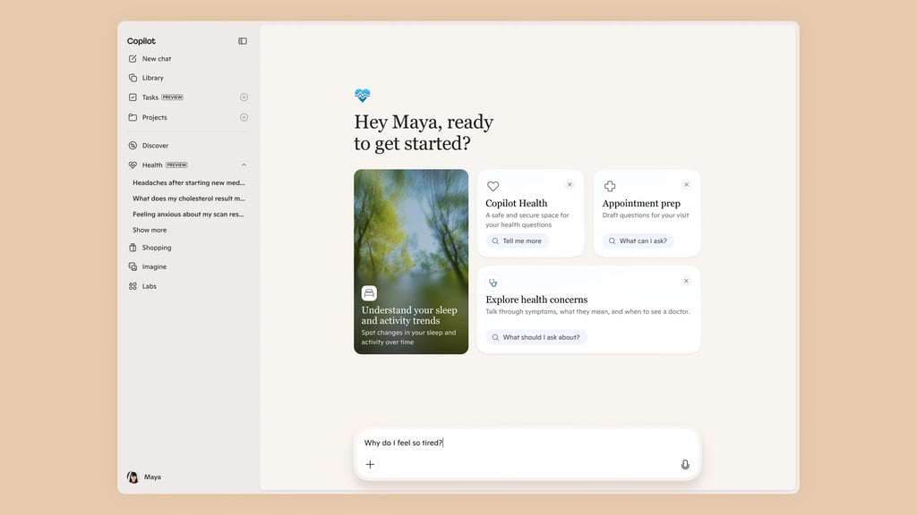Click the medical cross icon on Appointment prep
Viewport: 917px width, 515px height.
(609, 186)
